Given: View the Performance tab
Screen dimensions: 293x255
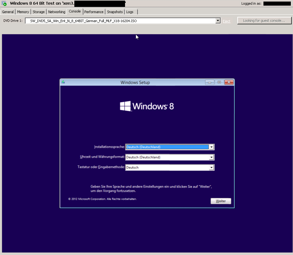Looking at the screenshot, I should coord(94,12).
